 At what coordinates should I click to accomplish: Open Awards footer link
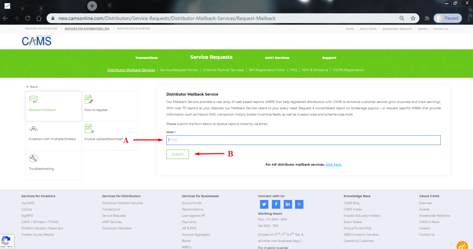pos(424,209)
